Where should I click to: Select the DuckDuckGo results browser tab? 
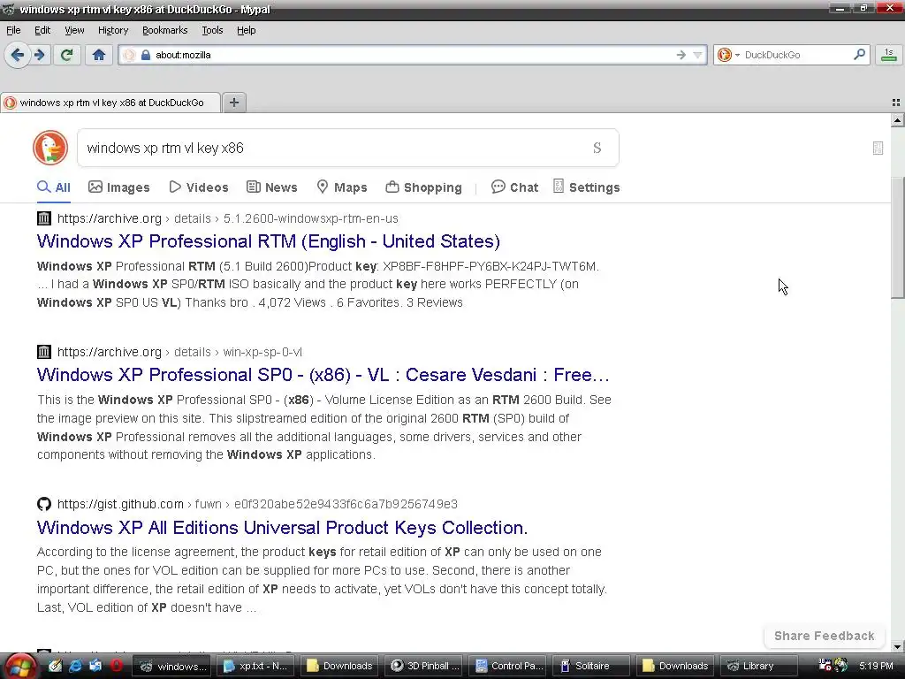point(110,103)
